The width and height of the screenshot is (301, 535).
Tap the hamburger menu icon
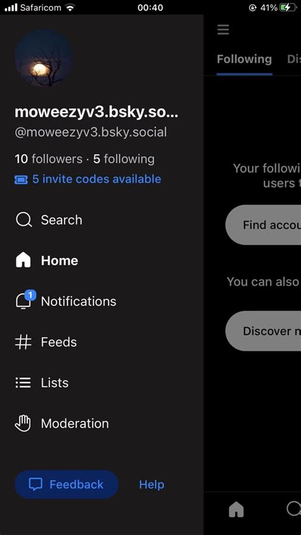pos(224,30)
